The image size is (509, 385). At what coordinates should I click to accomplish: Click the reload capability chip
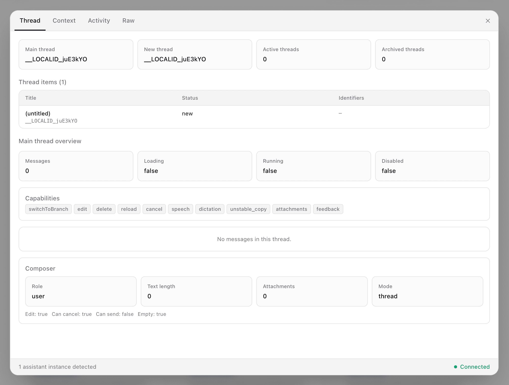click(129, 209)
